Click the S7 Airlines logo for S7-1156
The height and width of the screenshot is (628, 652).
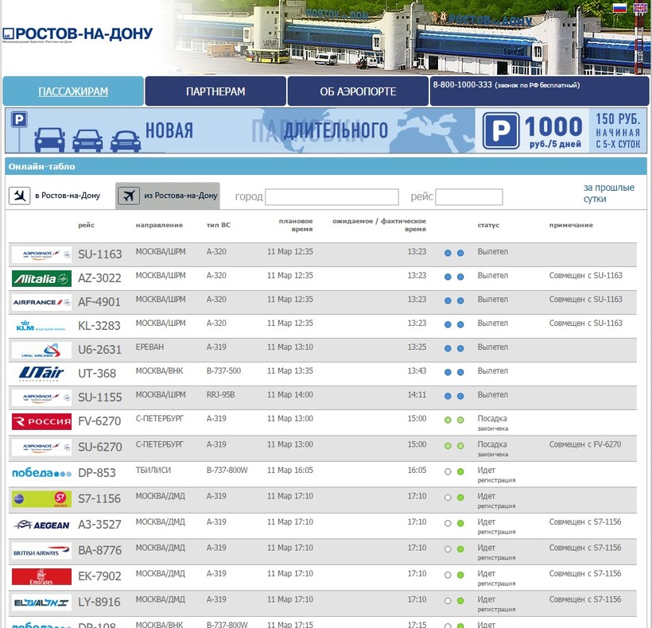tap(41, 499)
